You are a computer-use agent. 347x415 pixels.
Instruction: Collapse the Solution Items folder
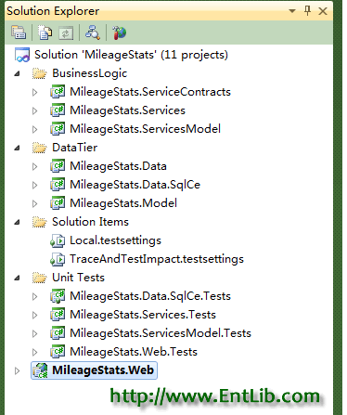pyautogui.click(x=17, y=222)
